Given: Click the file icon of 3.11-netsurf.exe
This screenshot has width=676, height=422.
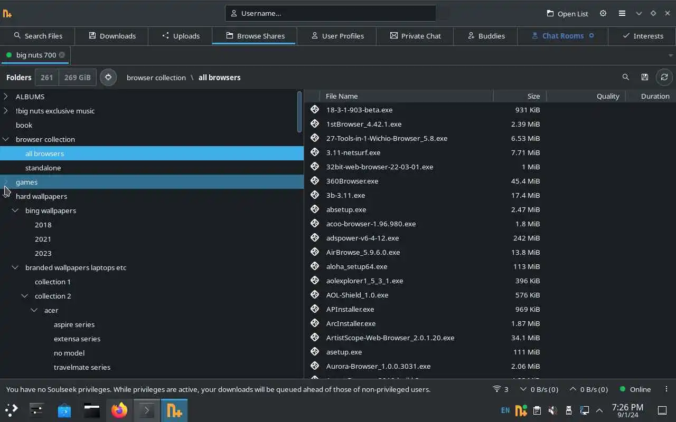Looking at the screenshot, I should point(315,152).
